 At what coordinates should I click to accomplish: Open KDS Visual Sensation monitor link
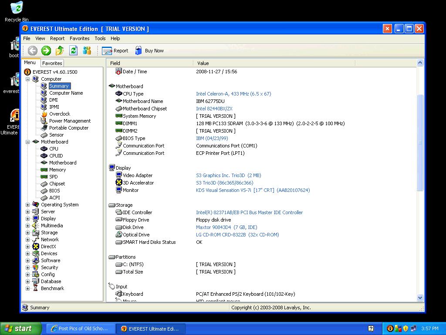pyautogui.click(x=253, y=190)
